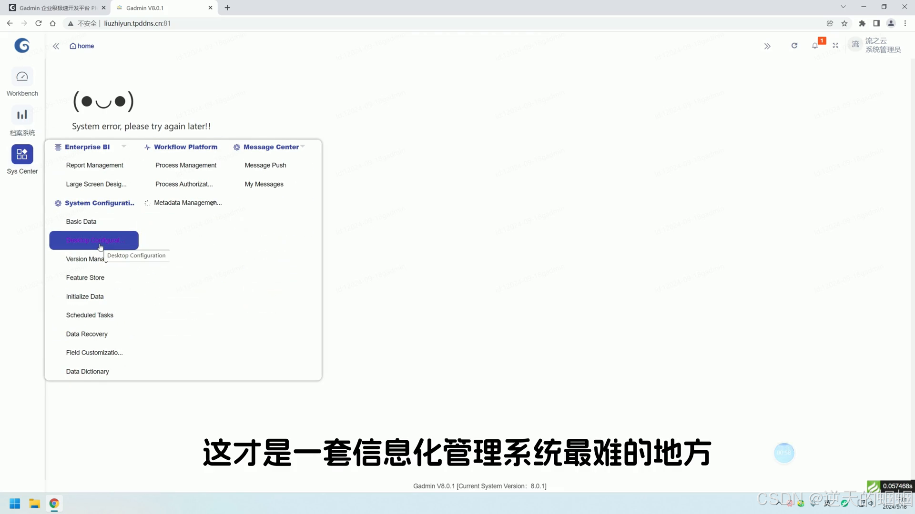The height and width of the screenshot is (514, 915).
Task: Click the Gadmin G logo
Action: (x=22, y=45)
